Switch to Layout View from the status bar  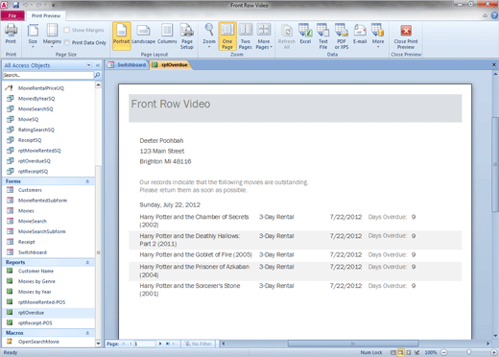[x=409, y=352]
